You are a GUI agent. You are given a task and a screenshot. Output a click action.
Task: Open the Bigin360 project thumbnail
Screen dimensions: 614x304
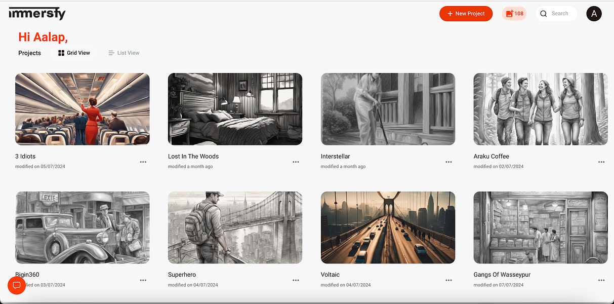(82, 227)
